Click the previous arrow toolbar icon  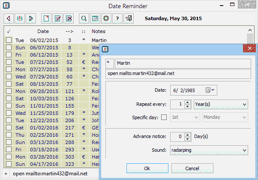point(9,18)
